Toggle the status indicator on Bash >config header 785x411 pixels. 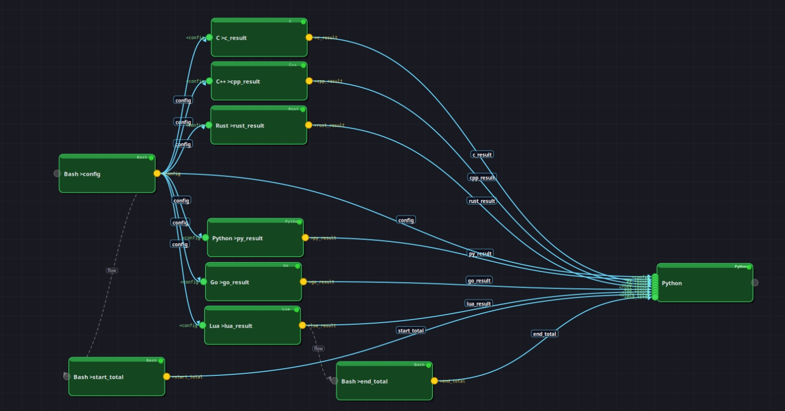tap(152, 157)
